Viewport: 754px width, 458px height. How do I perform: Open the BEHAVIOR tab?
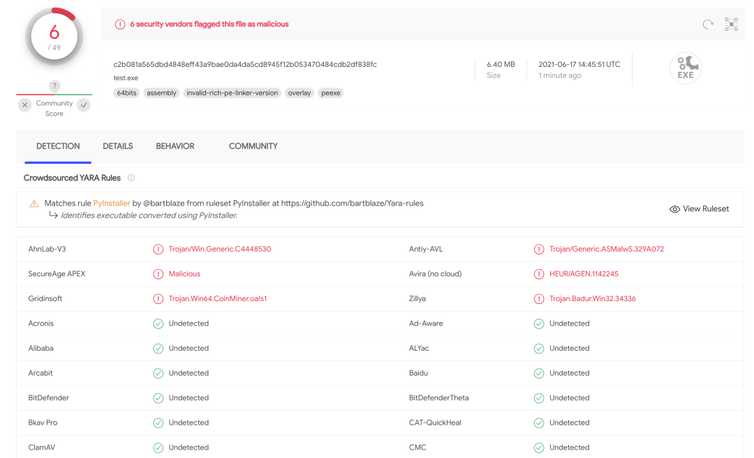pyautogui.click(x=175, y=146)
